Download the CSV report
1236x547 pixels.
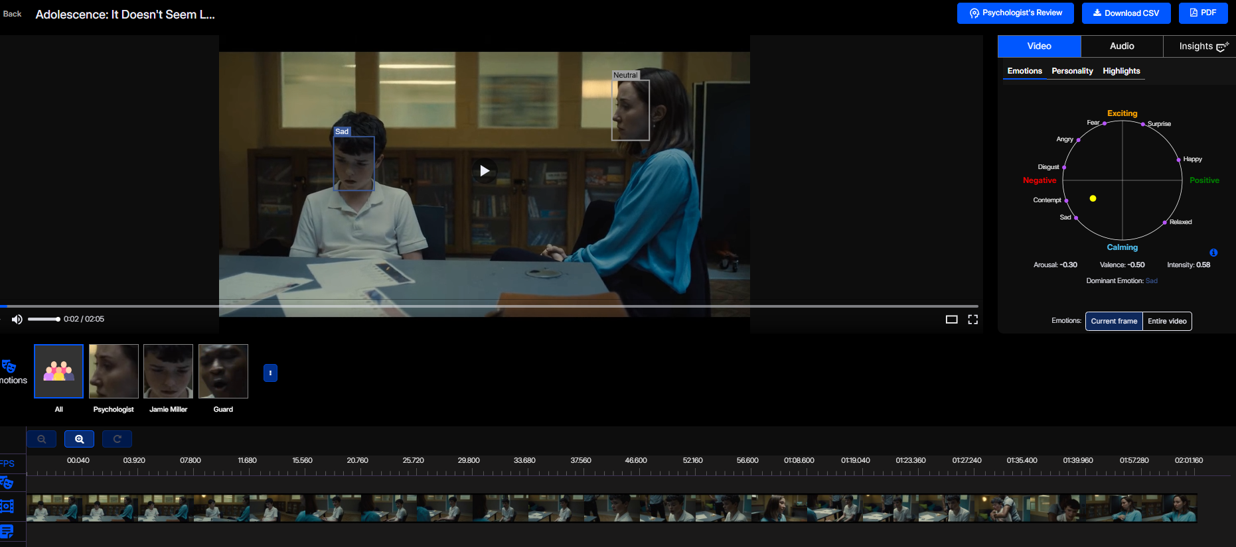coord(1126,13)
